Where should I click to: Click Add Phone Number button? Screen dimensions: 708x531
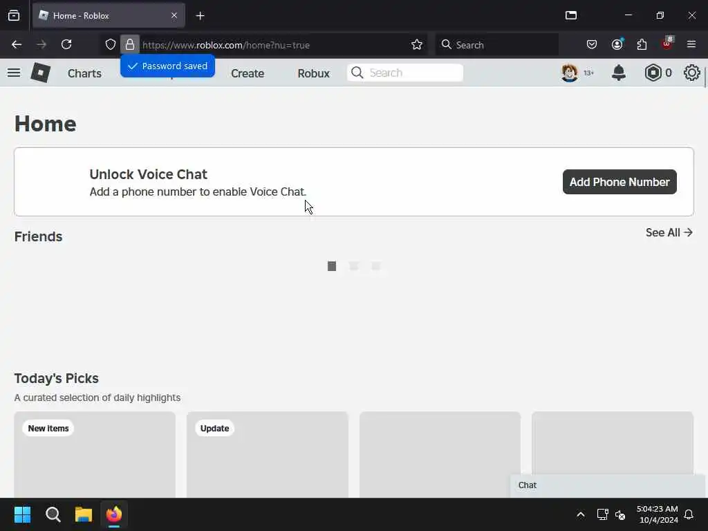click(619, 182)
